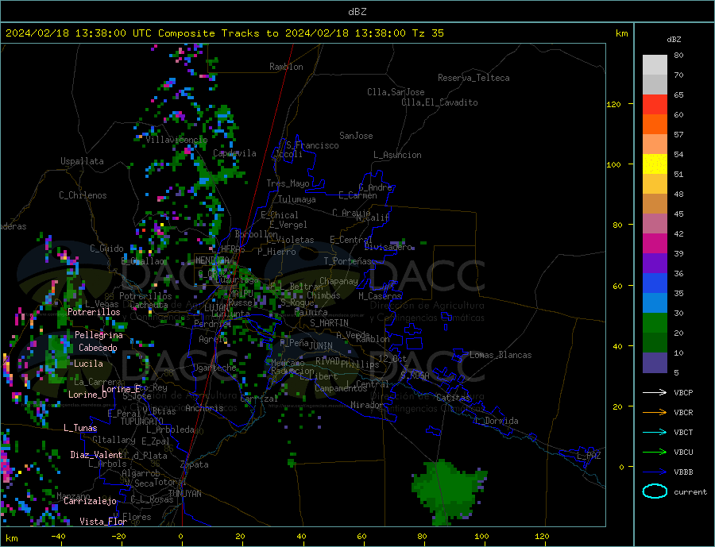Click the L_PAZ map label
Image resolution: width=715 pixels, height=547 pixels.
click(589, 456)
